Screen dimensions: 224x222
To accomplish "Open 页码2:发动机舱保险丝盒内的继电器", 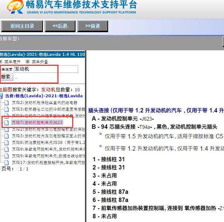I will 44,102.
